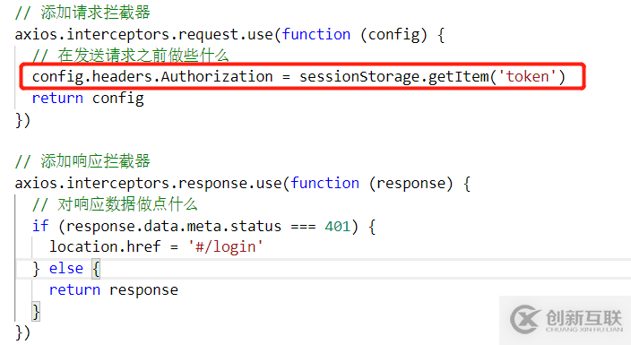631x345 pixels.
Task: Place cursor on 401 status number
Action: click(x=338, y=226)
